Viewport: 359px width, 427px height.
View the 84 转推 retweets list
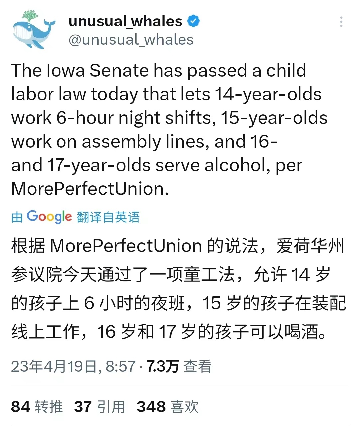pos(37,407)
